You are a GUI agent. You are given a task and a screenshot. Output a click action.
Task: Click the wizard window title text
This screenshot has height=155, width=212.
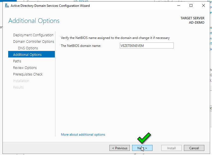[50, 6]
